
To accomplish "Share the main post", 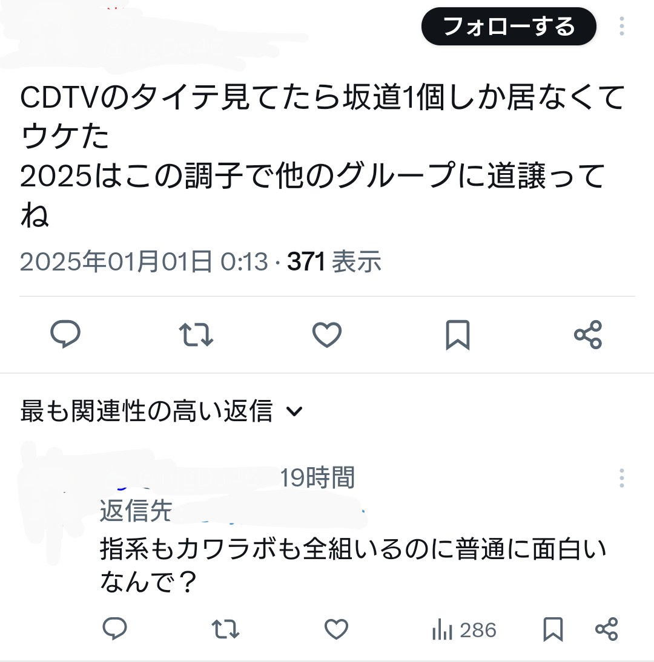I will [x=588, y=335].
